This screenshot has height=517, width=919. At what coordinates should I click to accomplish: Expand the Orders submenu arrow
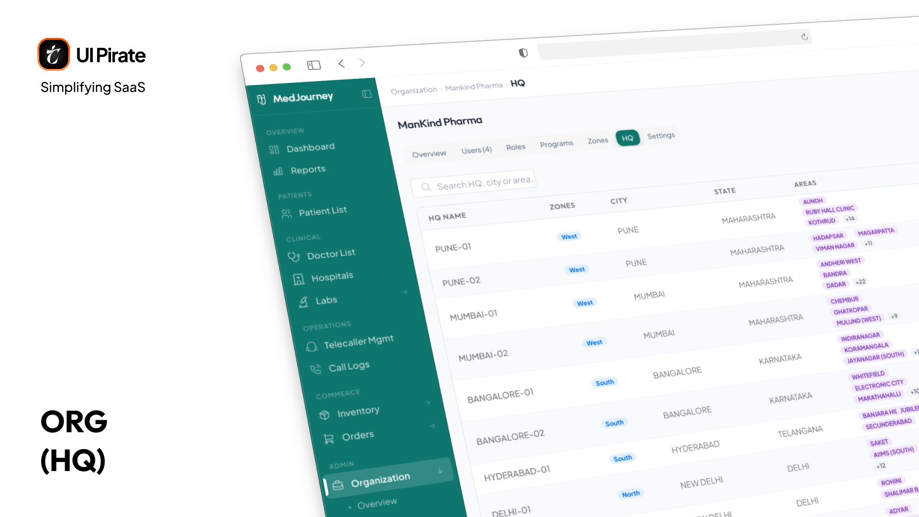[432, 426]
